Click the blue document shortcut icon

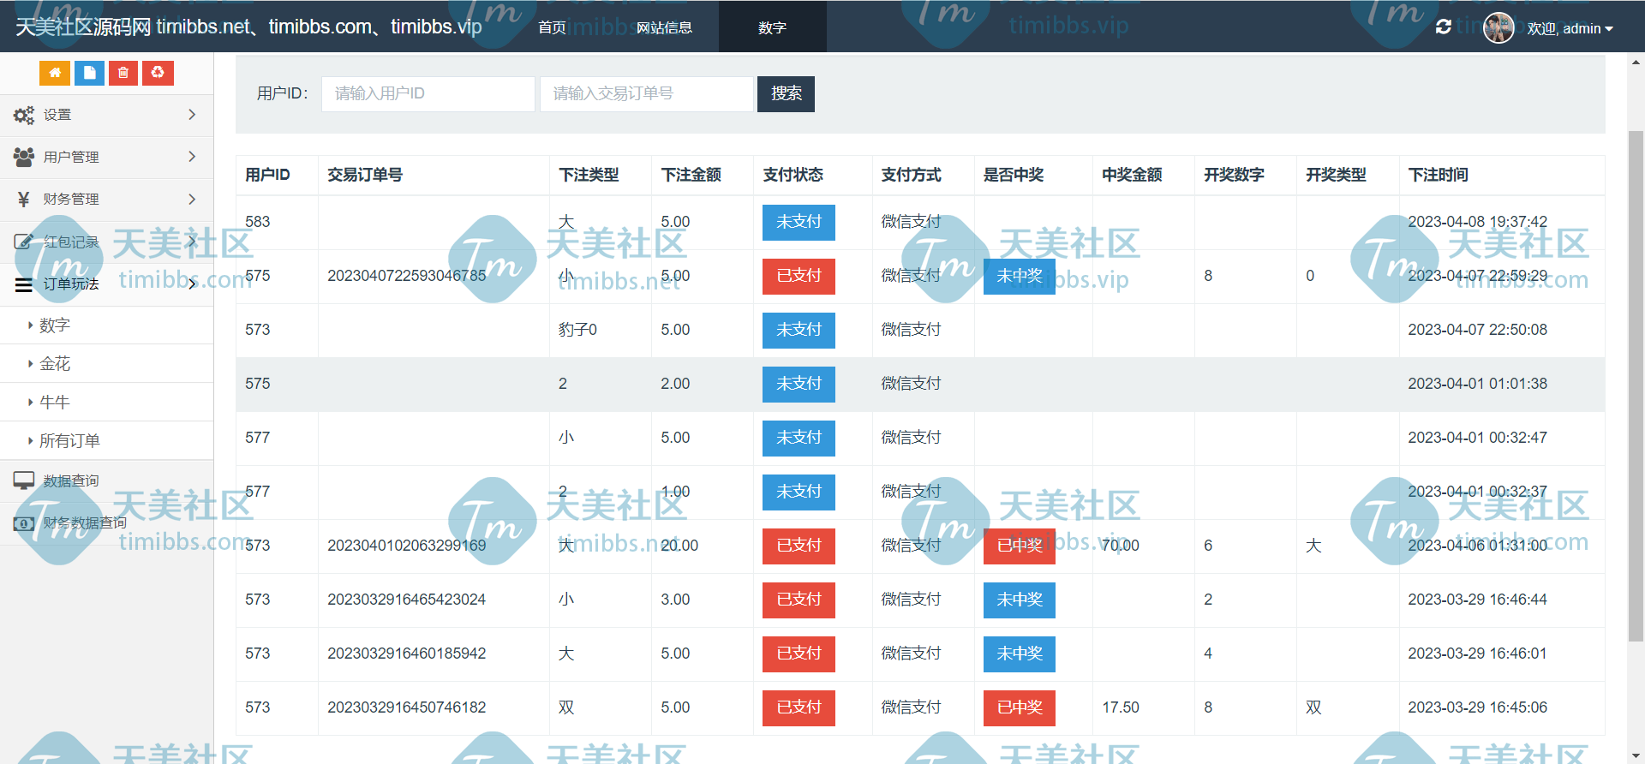[x=89, y=73]
